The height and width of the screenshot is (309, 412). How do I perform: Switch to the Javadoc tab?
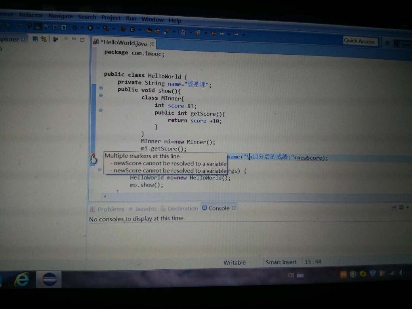[x=143, y=209]
